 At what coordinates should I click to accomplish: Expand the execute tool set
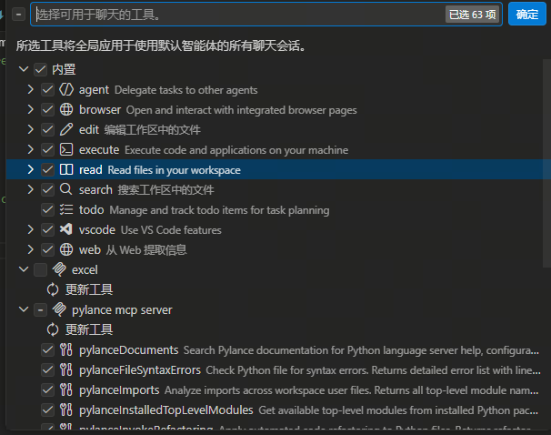pos(31,149)
